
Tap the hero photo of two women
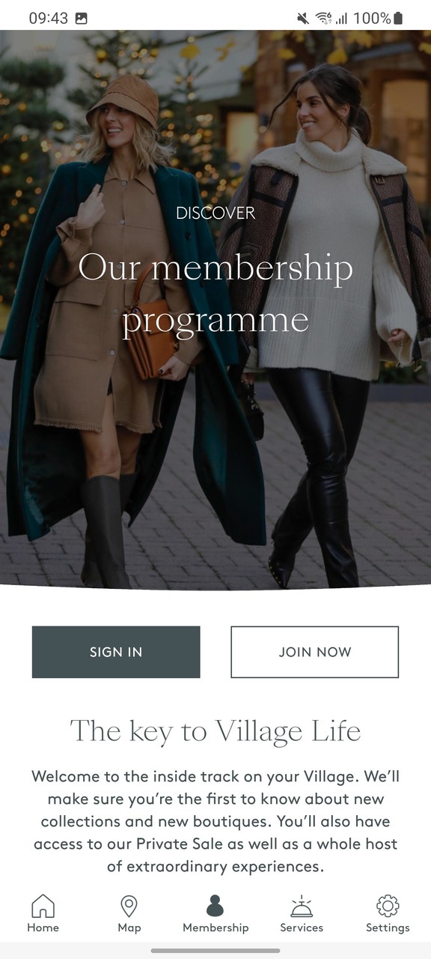tap(215, 309)
